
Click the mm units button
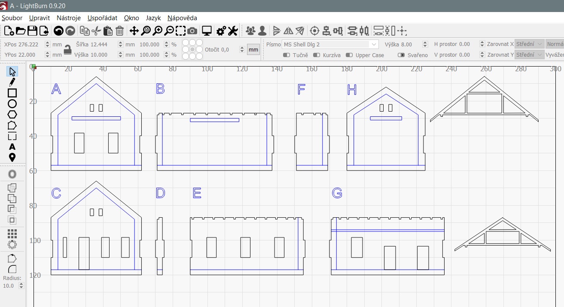pyautogui.click(x=253, y=50)
